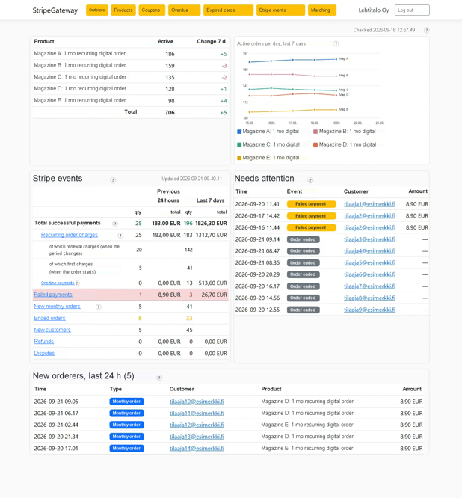Select the Magazine A product row label

80,54
